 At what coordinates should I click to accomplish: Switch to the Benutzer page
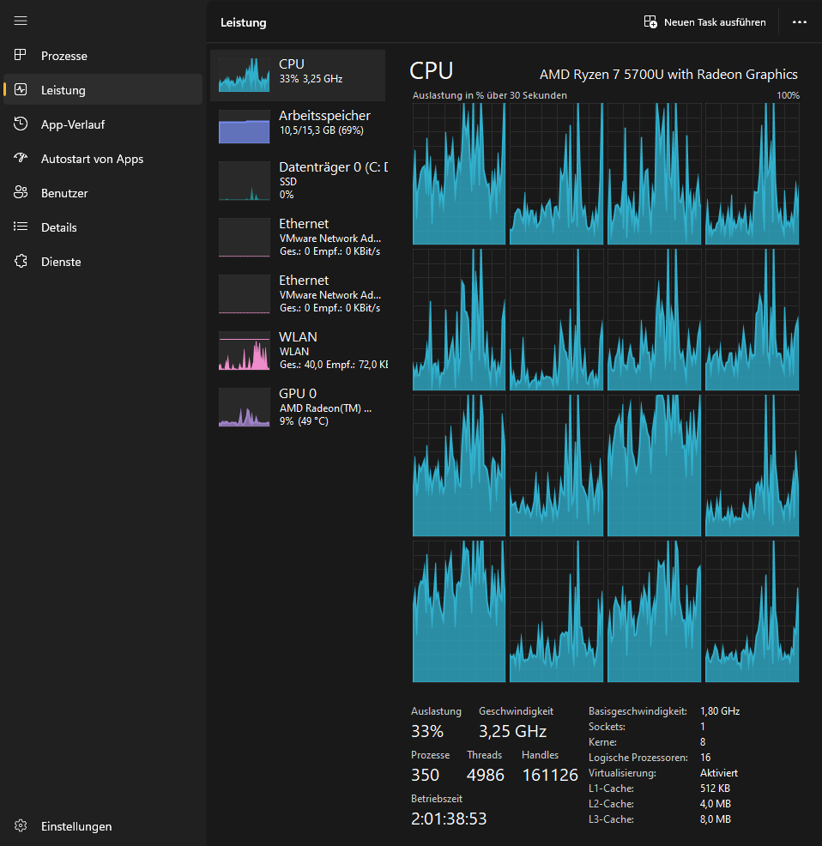pyautogui.click(x=103, y=192)
